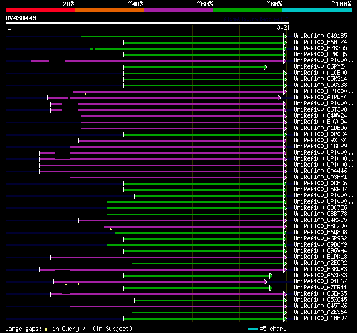This screenshot has width=357, height=333.
Task: Select the UniRef100_Q96VA4 label
Action: click(x=320, y=251)
